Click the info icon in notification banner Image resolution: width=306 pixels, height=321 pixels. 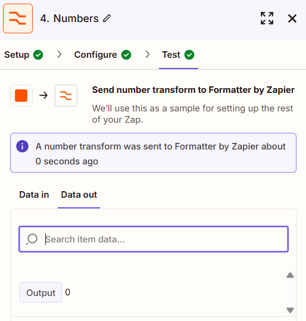[x=22, y=146]
